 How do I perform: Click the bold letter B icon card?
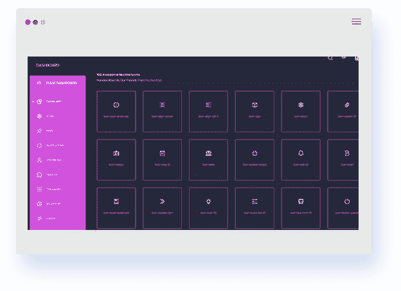pos(346,159)
